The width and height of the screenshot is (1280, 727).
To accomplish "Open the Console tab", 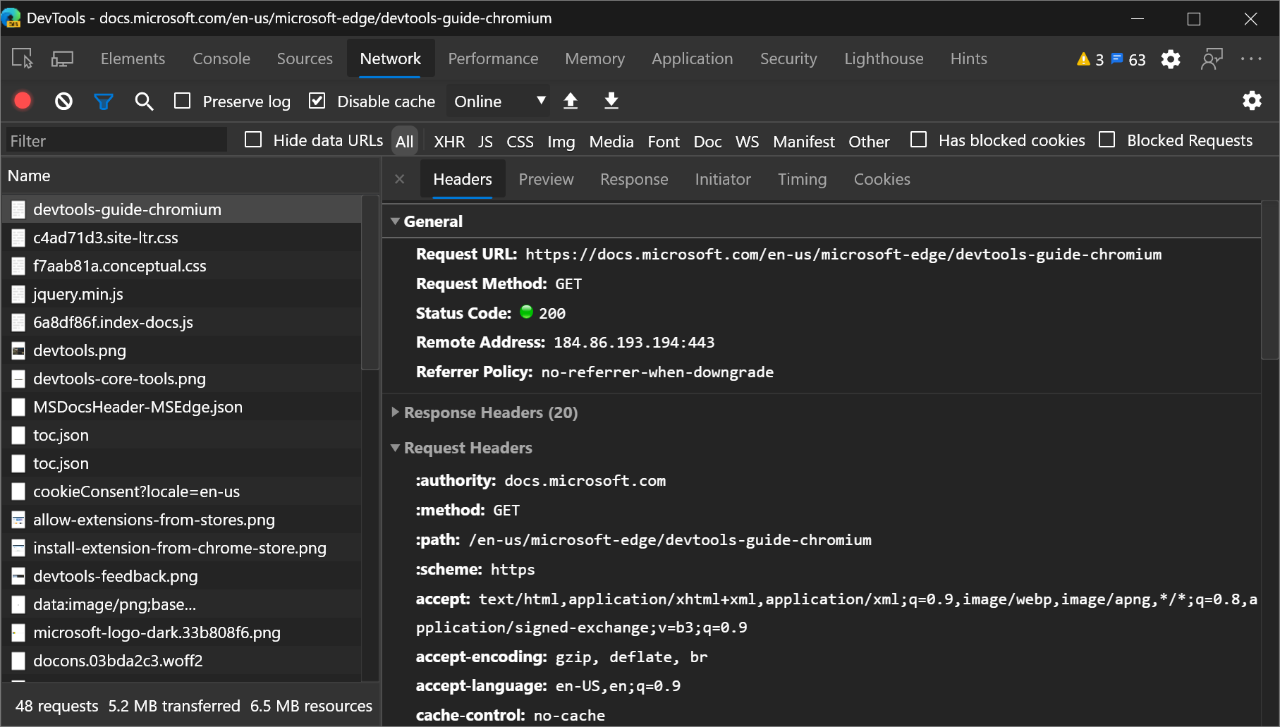I will click(221, 59).
